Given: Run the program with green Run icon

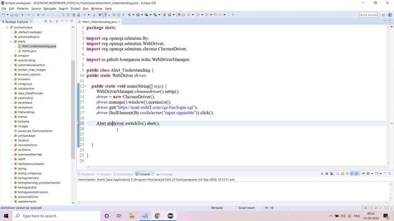Looking at the screenshot, I should click(138, 15).
